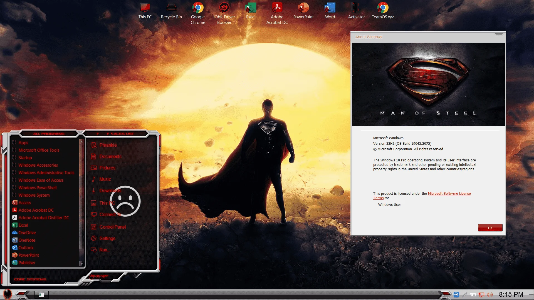Open the Run... dialog entry
This screenshot has width=534, height=300.
click(101, 250)
